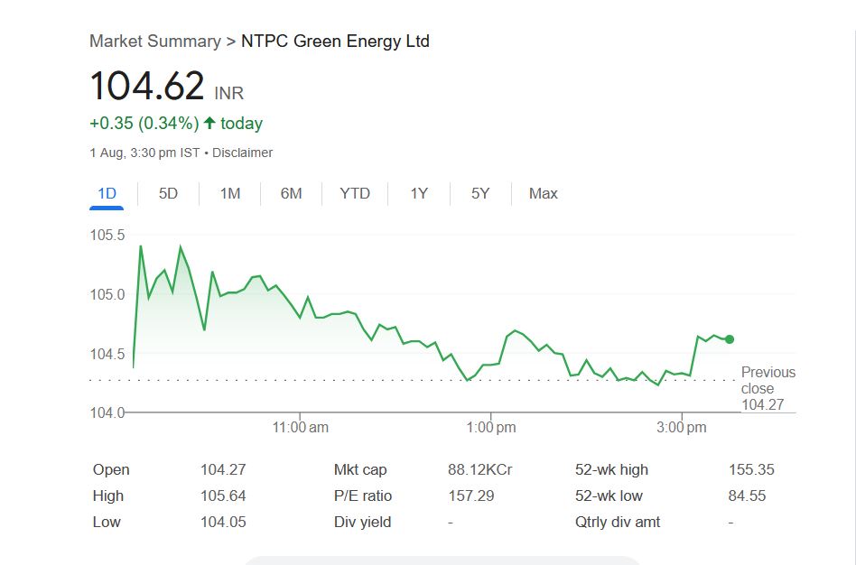Click the 3:00 pm axis label
Image resolution: width=856 pixels, height=565 pixels.
pyautogui.click(x=682, y=427)
